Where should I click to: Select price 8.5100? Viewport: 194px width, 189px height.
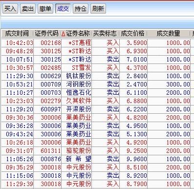point(137,168)
